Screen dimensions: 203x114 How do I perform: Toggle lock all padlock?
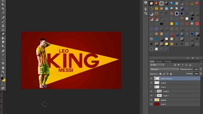171,74
